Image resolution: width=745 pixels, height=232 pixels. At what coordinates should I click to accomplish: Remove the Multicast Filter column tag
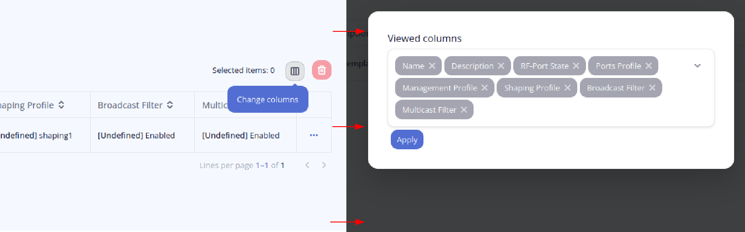pyautogui.click(x=464, y=110)
